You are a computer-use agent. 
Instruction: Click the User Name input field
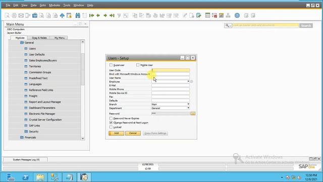pos(171,78)
